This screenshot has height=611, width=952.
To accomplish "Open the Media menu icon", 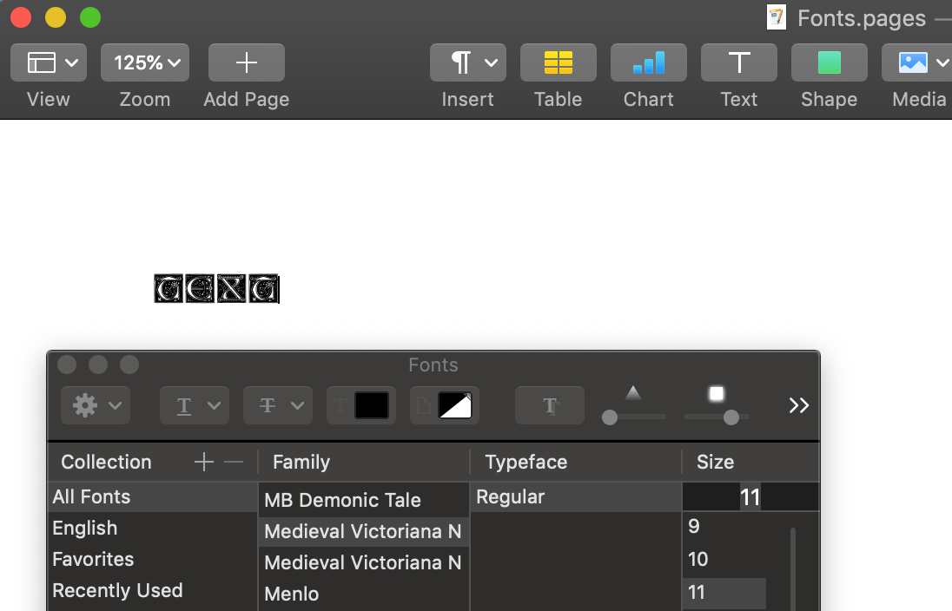I will click(918, 62).
